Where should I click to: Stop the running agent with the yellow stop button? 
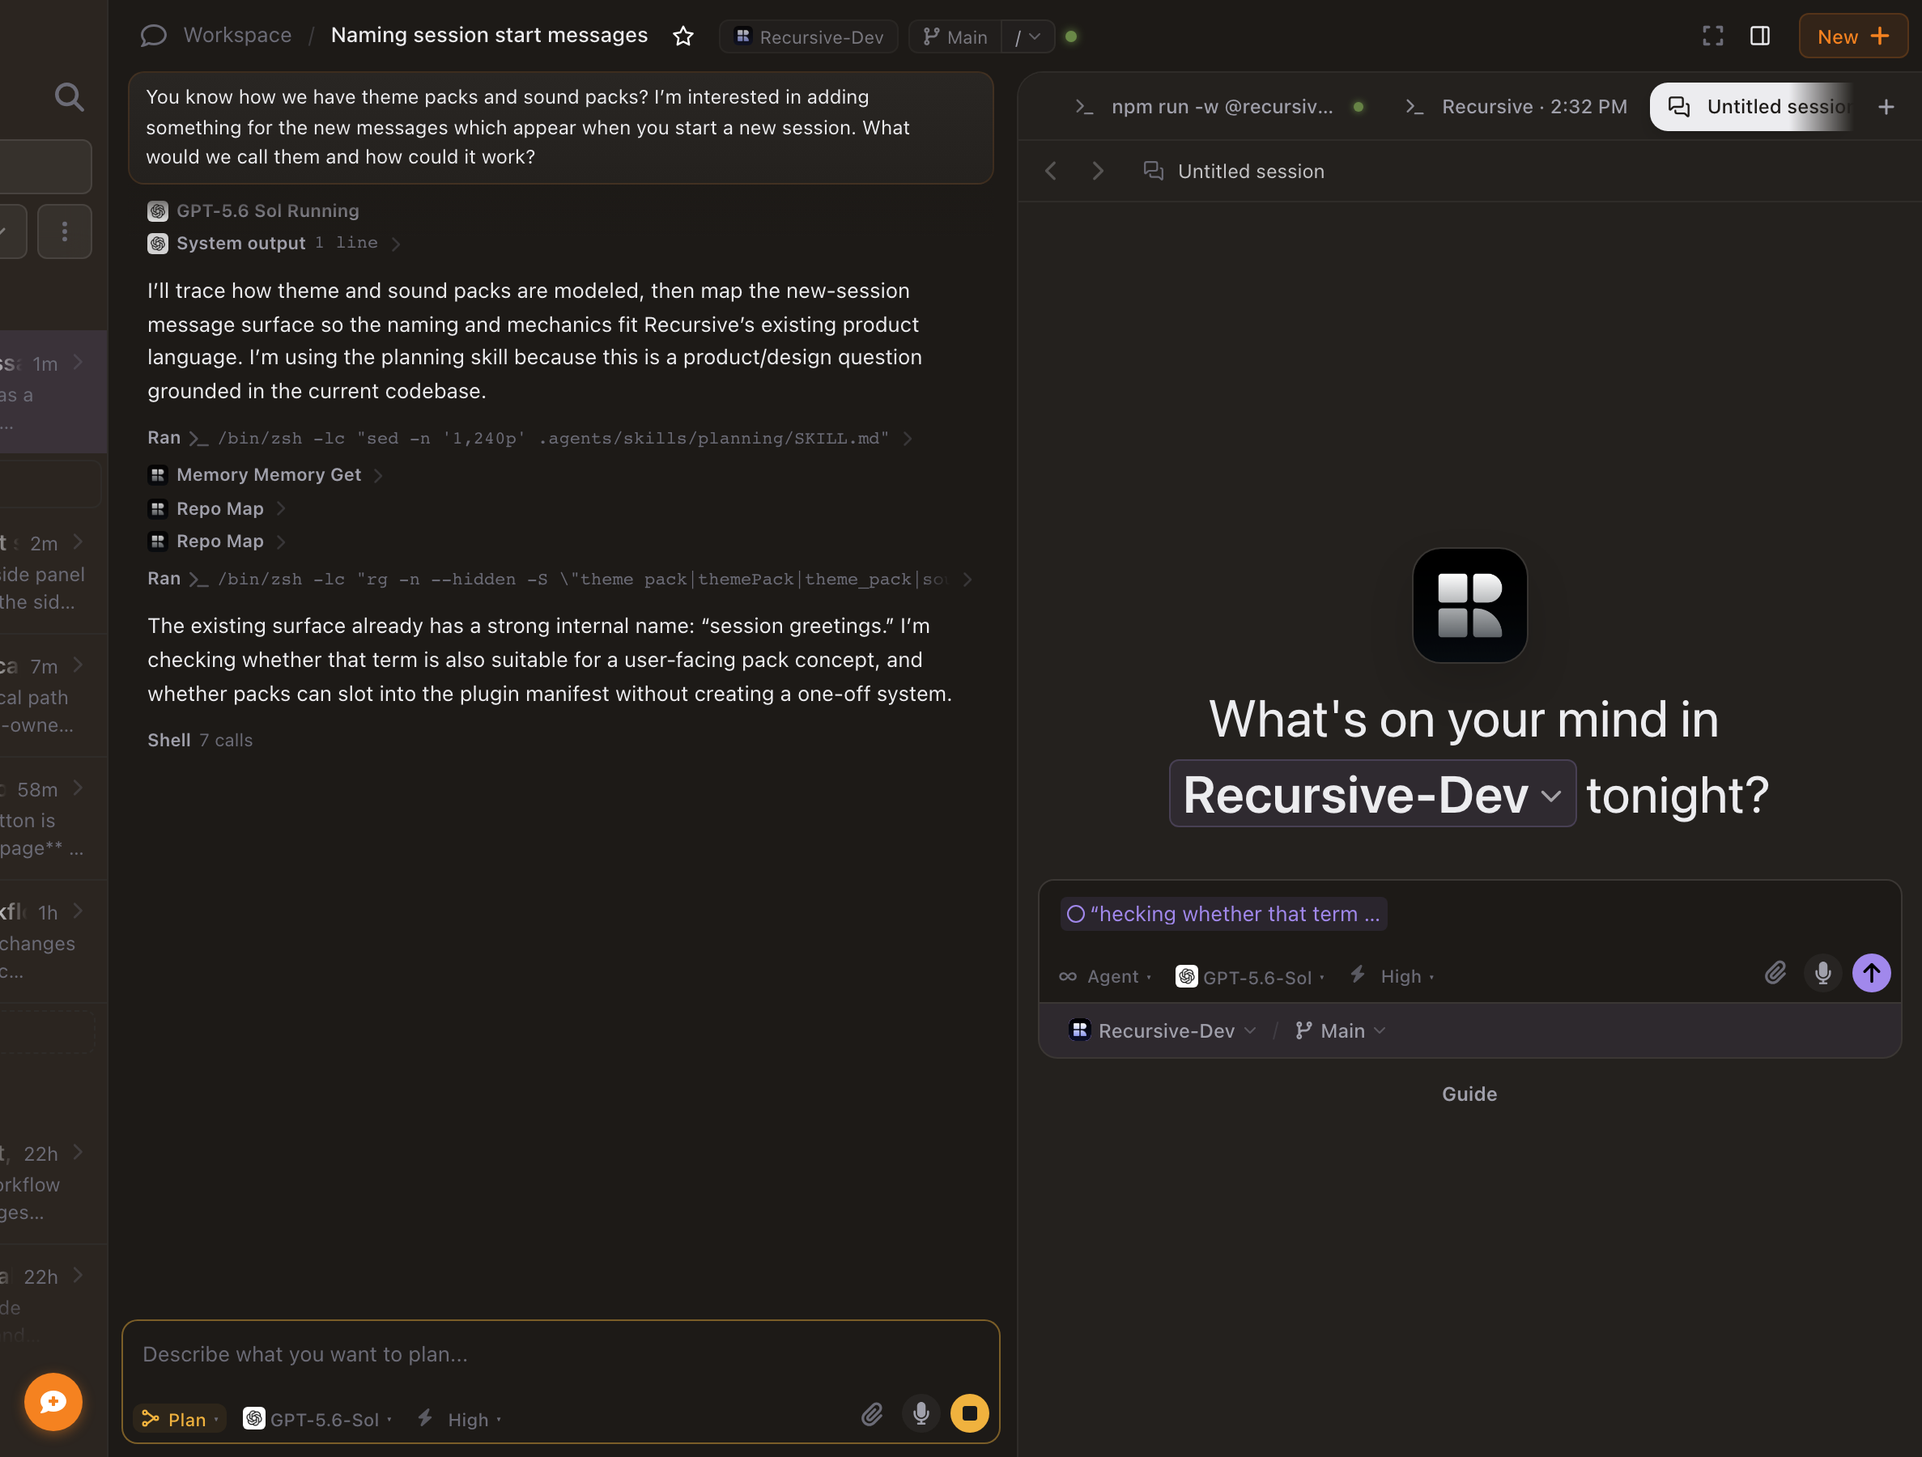[x=970, y=1413]
